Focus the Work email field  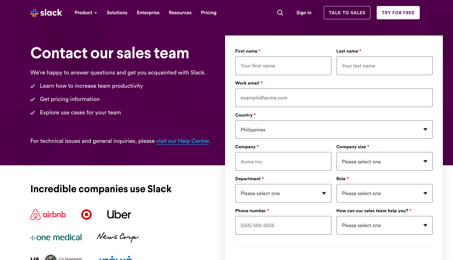[x=334, y=98]
